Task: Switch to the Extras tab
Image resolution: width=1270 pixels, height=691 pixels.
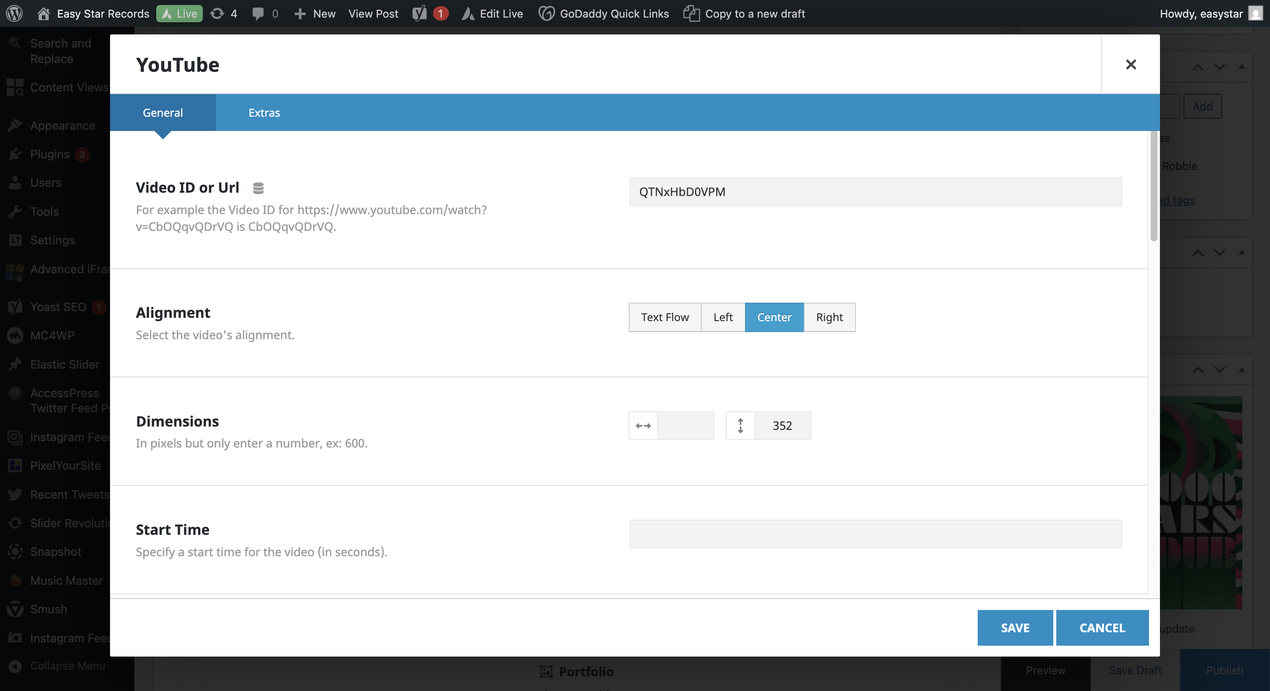Action: [x=264, y=113]
